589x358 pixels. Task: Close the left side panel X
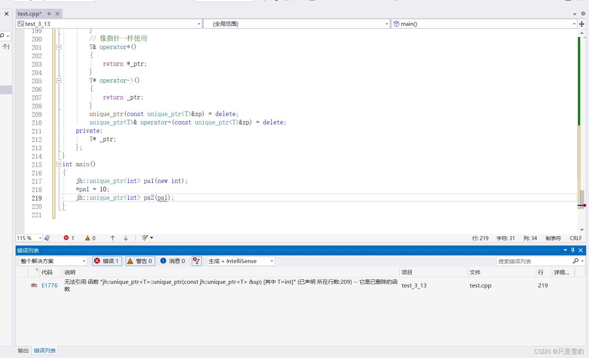pos(7,14)
